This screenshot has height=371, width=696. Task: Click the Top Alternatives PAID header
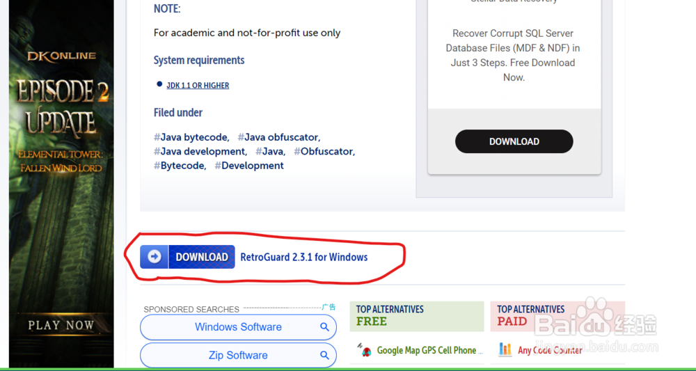[557, 316]
